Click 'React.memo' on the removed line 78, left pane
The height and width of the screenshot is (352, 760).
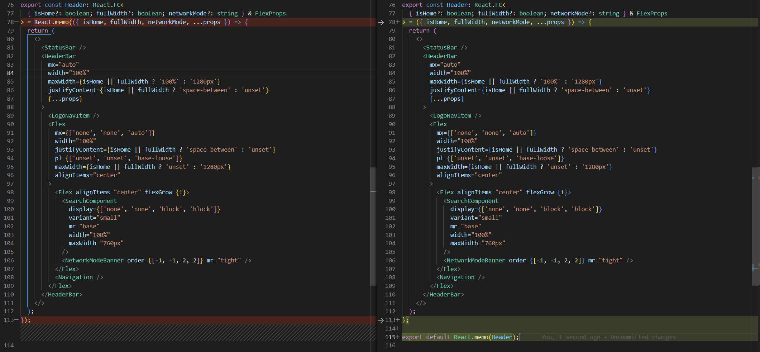51,22
